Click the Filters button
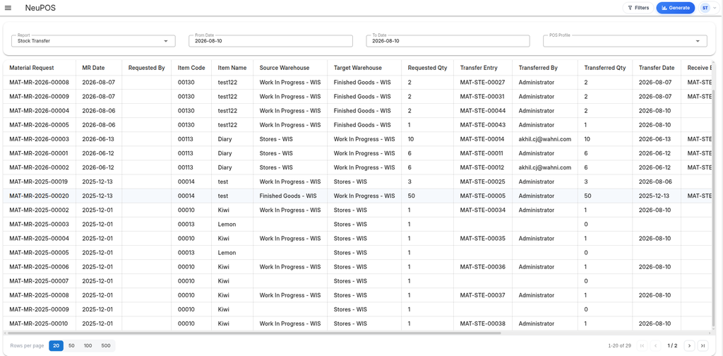 (638, 8)
